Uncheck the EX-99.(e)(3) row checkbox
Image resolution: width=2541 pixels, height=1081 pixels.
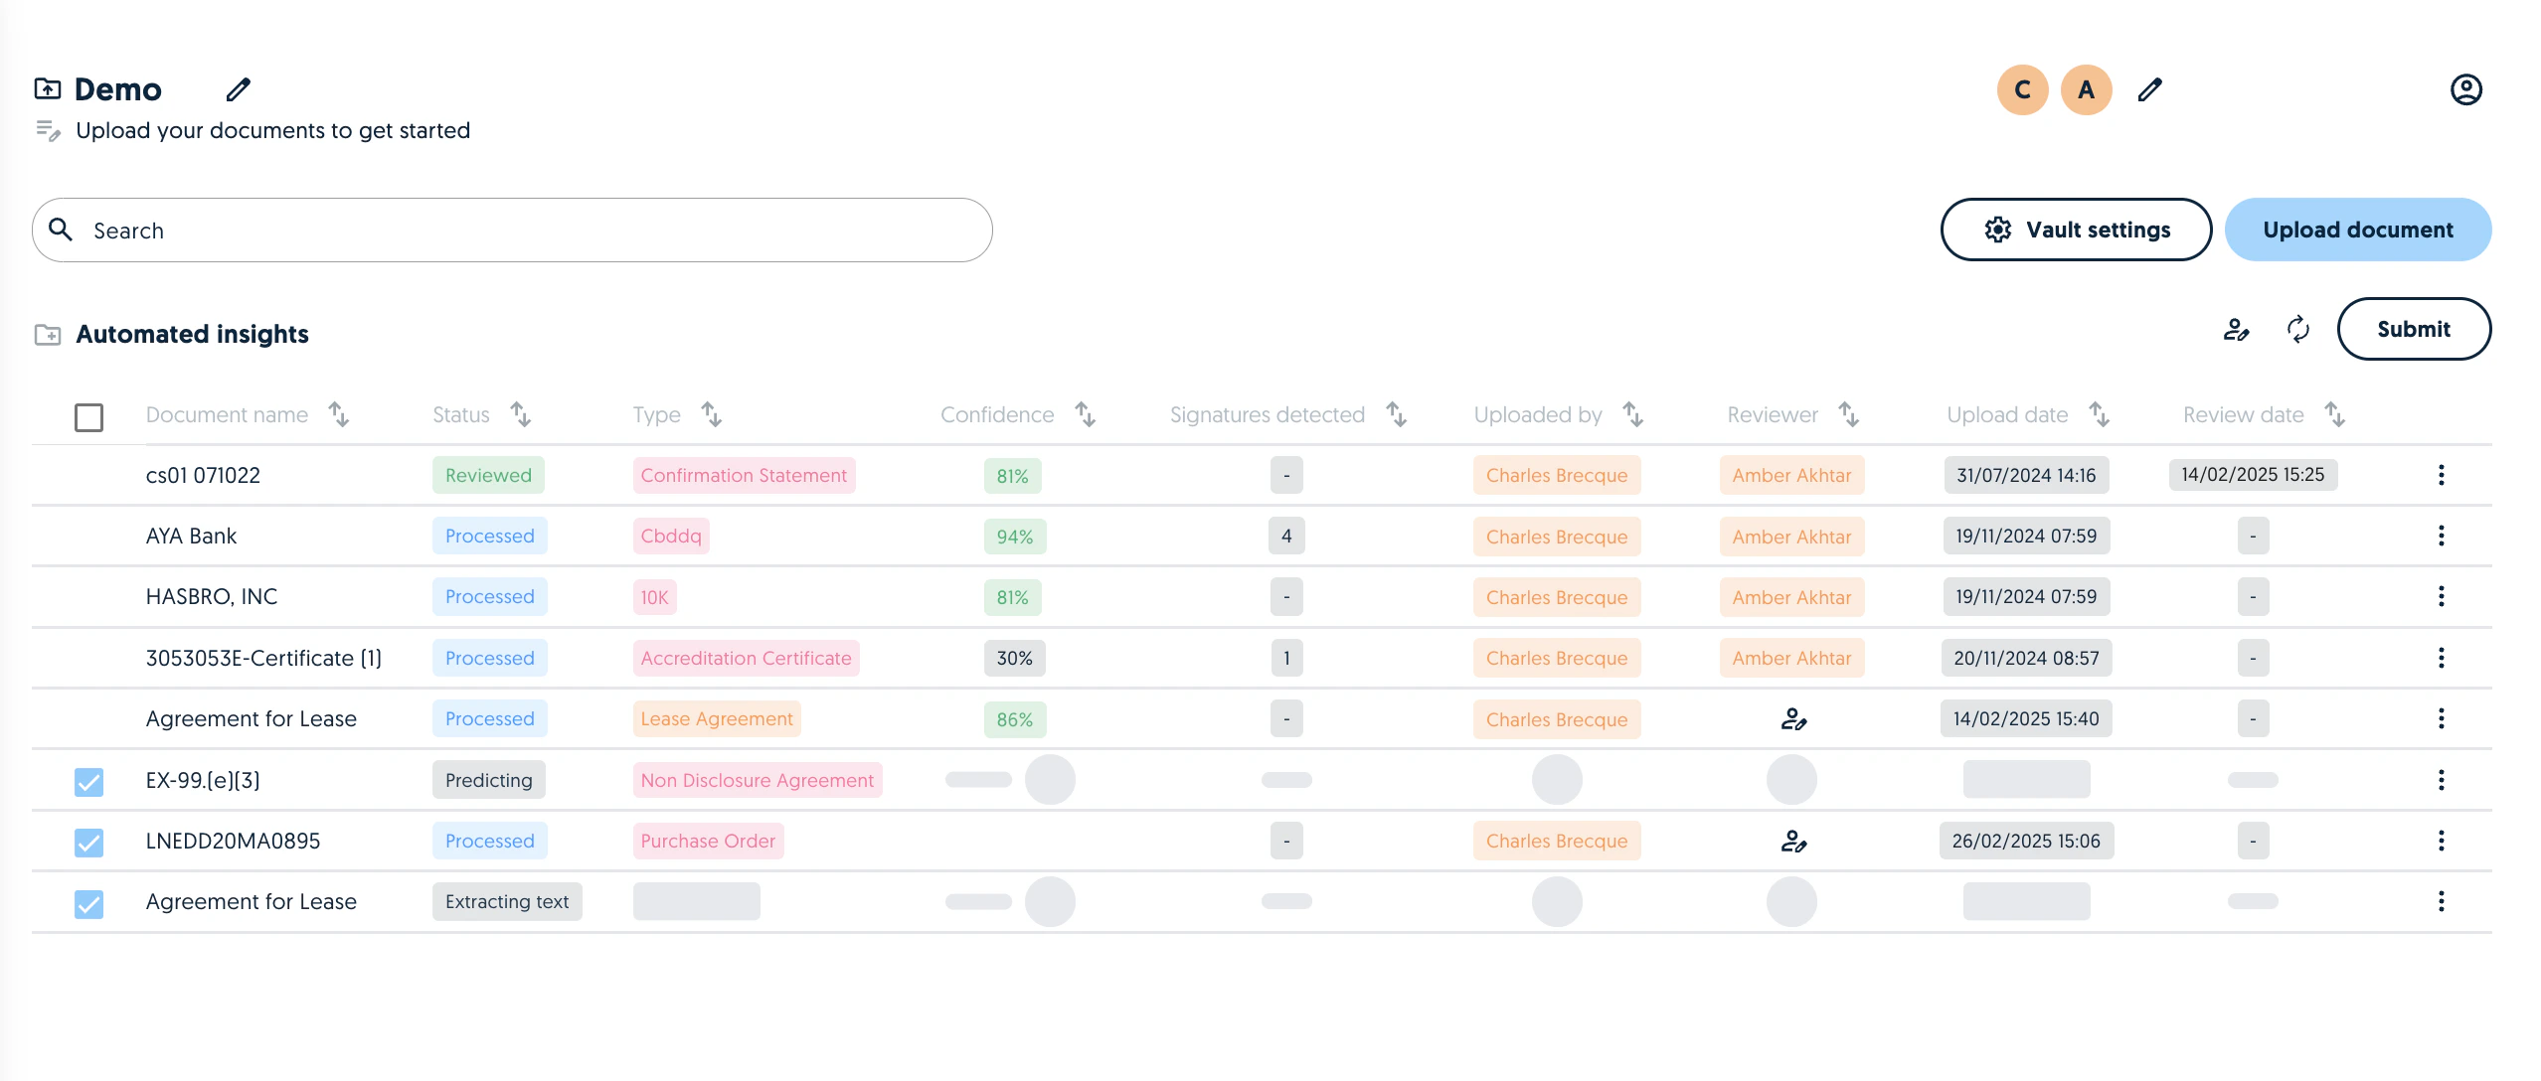click(88, 782)
